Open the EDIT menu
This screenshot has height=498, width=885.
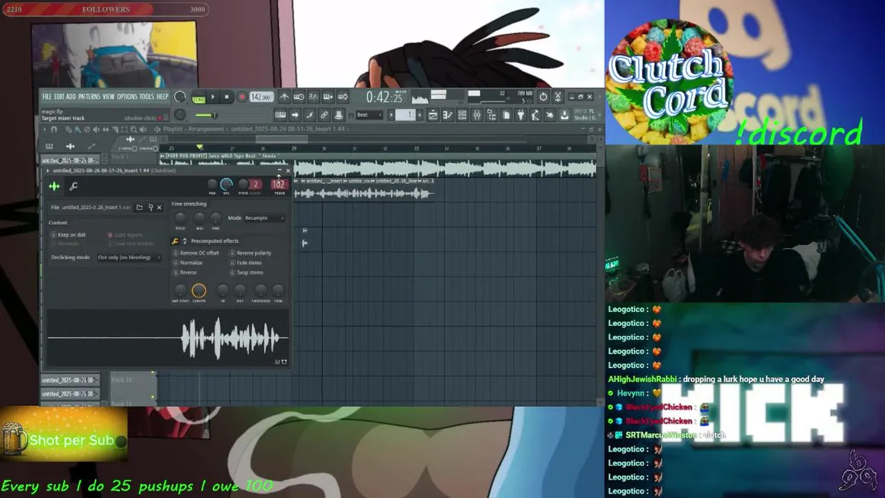click(59, 97)
